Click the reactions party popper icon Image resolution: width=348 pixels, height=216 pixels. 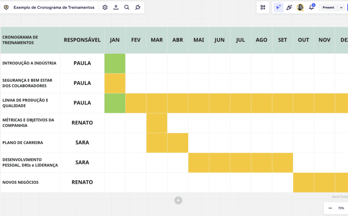[289, 7]
